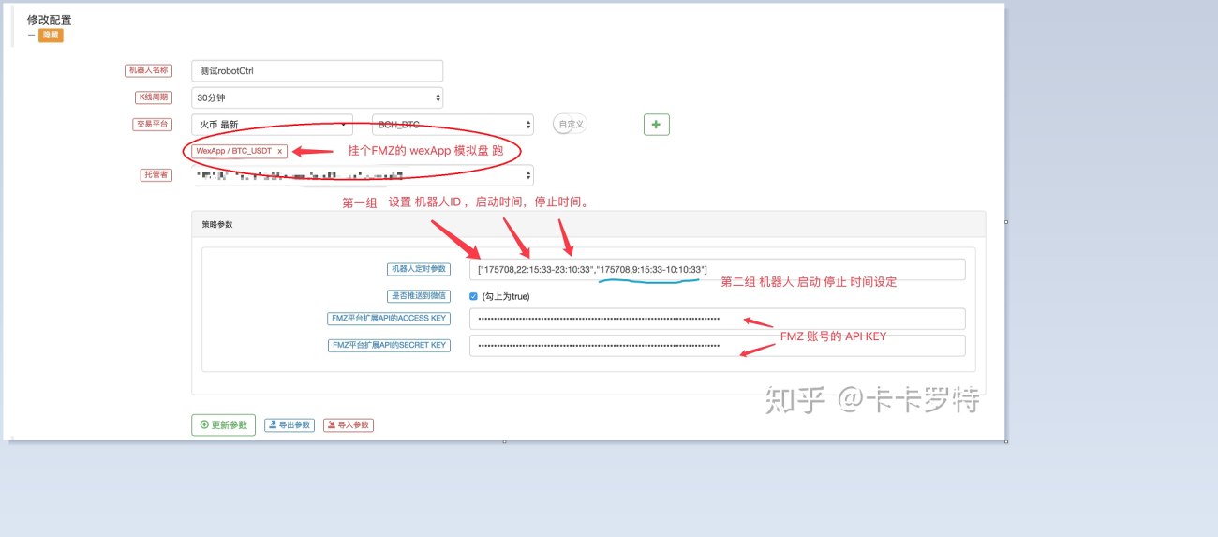Open the 火币 最新 exchange dropdown
The width and height of the screenshot is (1218, 537).
(x=272, y=125)
